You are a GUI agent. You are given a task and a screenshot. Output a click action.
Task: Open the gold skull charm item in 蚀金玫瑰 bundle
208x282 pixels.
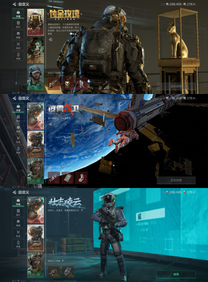click(x=68, y=84)
